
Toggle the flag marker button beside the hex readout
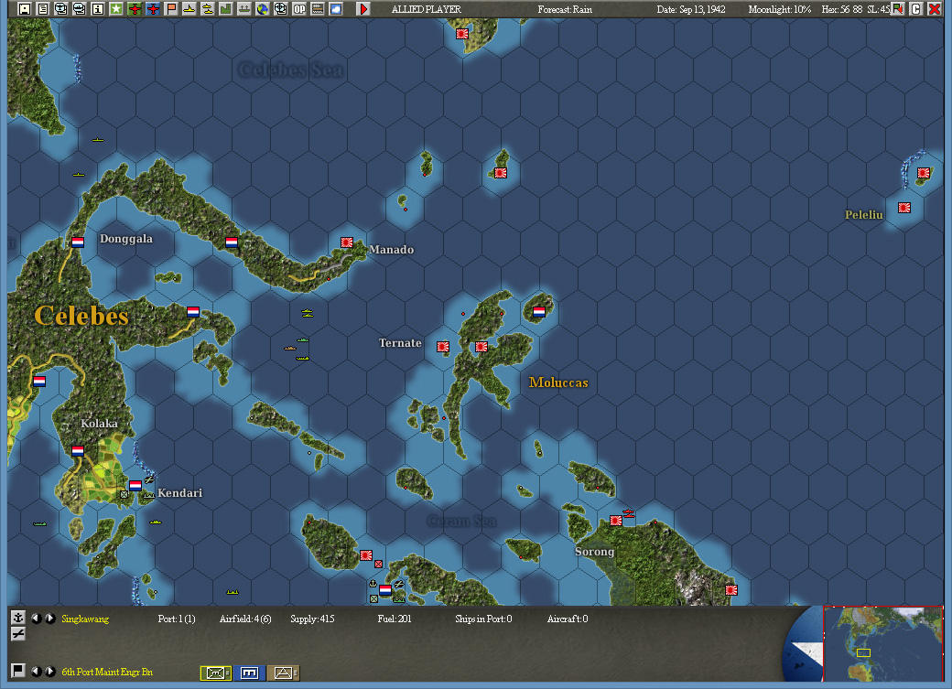click(x=898, y=9)
